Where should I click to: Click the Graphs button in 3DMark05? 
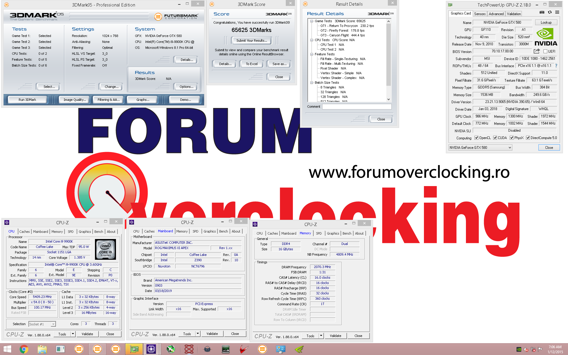pyautogui.click(x=143, y=100)
